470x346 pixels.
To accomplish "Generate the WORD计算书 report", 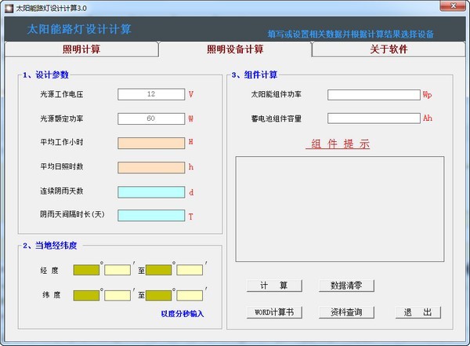I will pos(274,312).
